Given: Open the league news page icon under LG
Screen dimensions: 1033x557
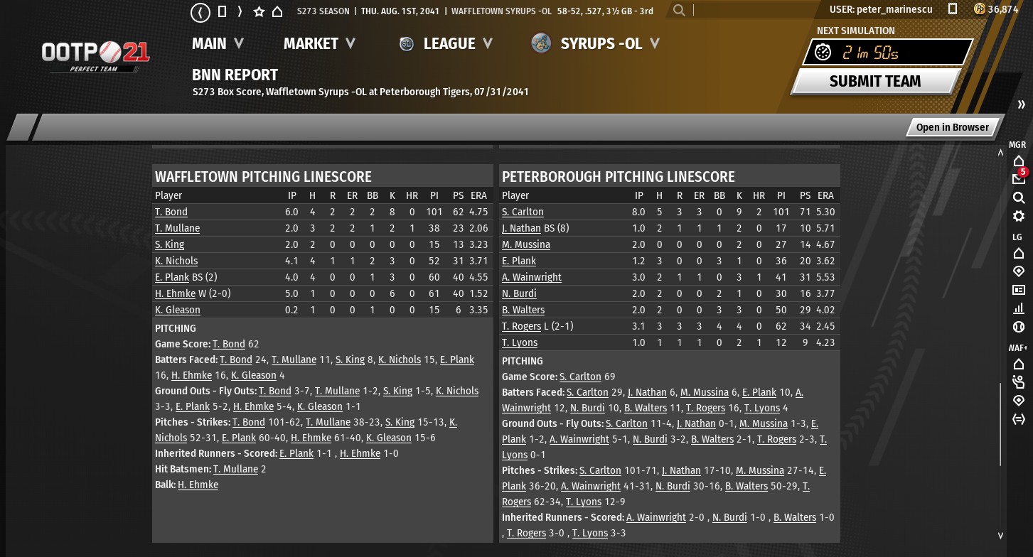Looking at the screenshot, I should tap(1018, 290).
